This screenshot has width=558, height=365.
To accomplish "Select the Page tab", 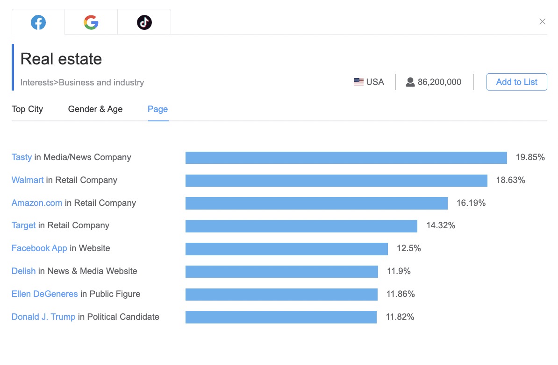I will pyautogui.click(x=157, y=109).
